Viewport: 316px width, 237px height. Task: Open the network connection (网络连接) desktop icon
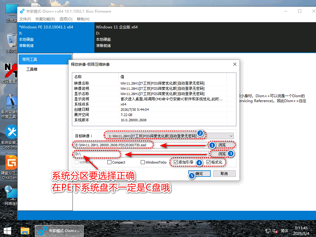[11, 195]
